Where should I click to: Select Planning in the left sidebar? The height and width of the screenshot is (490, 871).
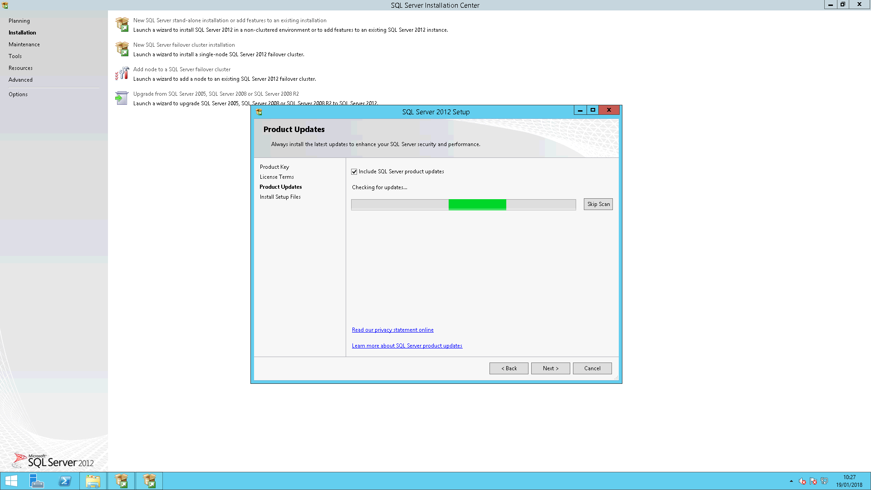point(19,21)
